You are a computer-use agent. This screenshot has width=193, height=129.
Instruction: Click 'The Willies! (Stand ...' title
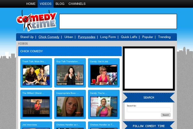click(x=33, y=93)
